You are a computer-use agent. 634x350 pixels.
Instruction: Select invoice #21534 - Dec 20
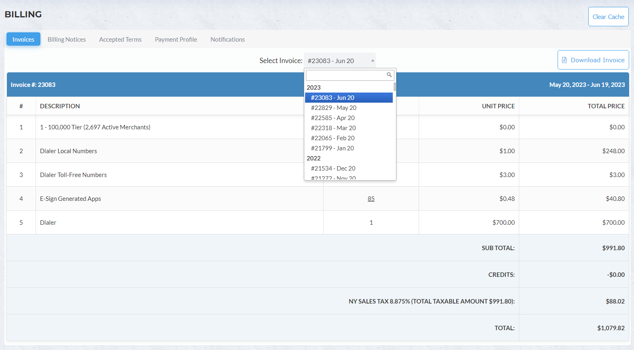click(333, 169)
